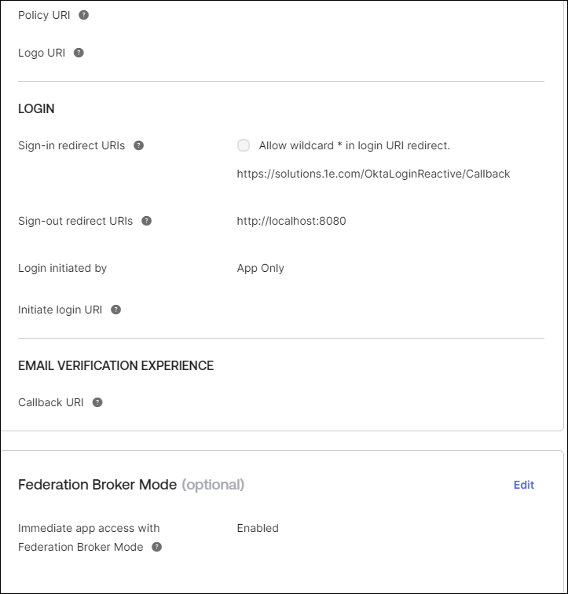The image size is (568, 594).
Task: Click the Initiate login URI help icon
Action: [x=116, y=310]
